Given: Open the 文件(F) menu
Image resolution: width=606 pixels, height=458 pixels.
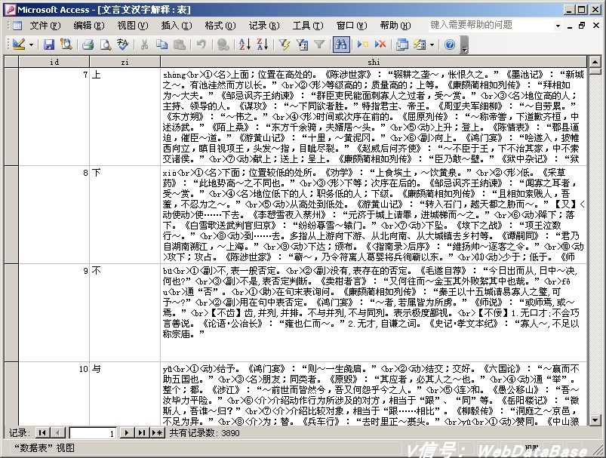Looking at the screenshot, I should click(45, 26).
